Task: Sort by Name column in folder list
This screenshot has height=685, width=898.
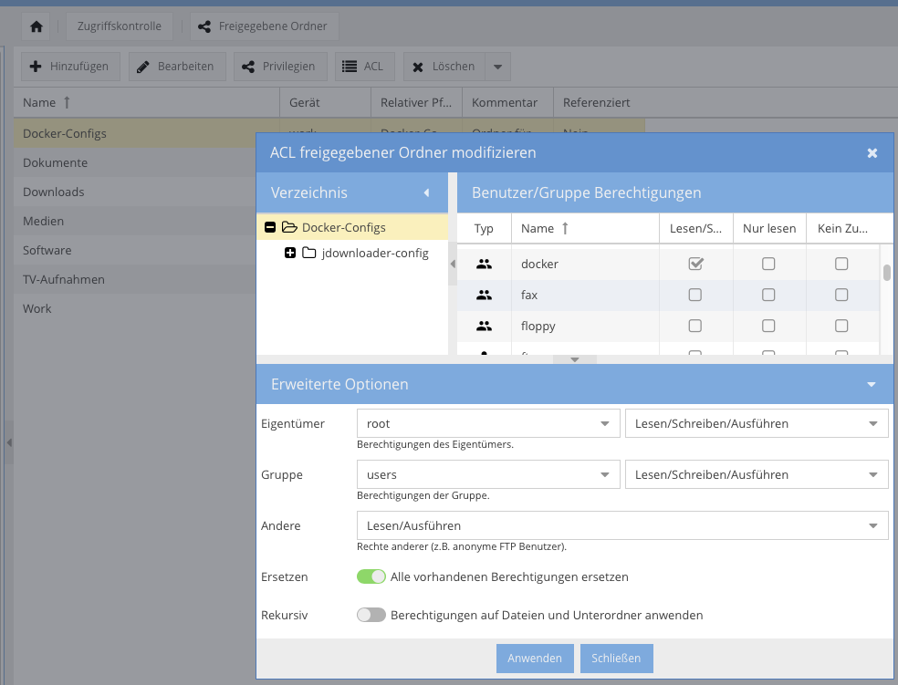Action: [147, 102]
